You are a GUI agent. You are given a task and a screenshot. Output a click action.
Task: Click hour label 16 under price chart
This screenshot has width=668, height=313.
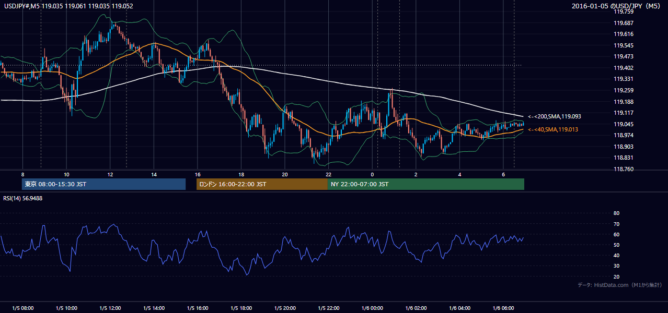197,174
